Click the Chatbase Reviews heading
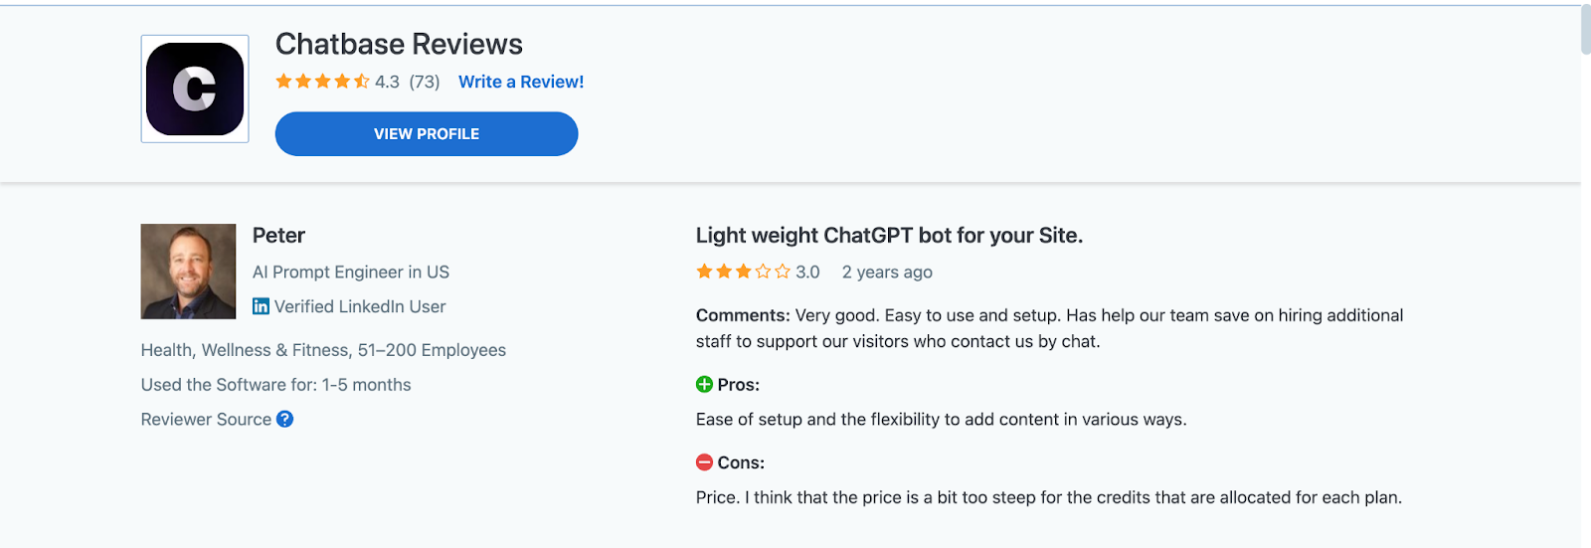Screen dimensions: 1591x548 399,44
